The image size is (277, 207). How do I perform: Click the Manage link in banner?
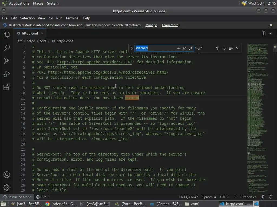(151, 25)
